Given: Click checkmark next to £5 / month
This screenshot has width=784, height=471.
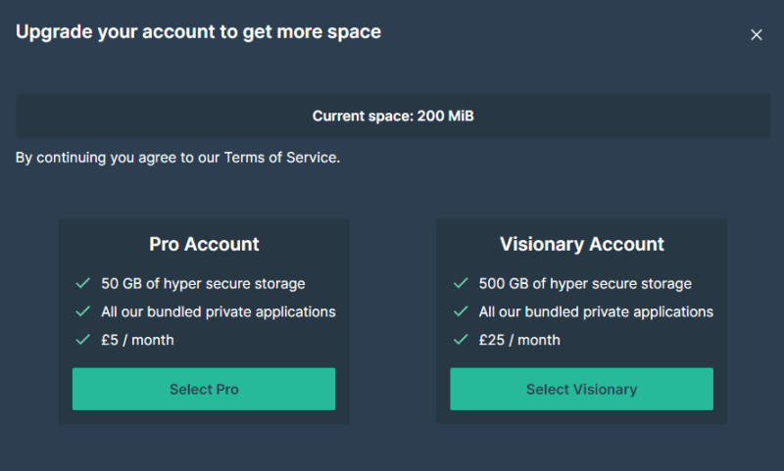Looking at the screenshot, I should click(x=83, y=340).
